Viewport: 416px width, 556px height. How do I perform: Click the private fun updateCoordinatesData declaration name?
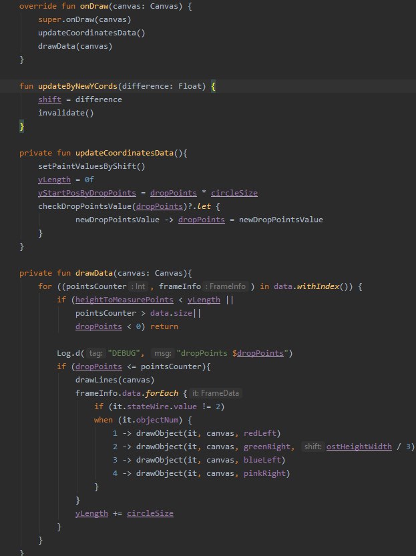[124, 153]
